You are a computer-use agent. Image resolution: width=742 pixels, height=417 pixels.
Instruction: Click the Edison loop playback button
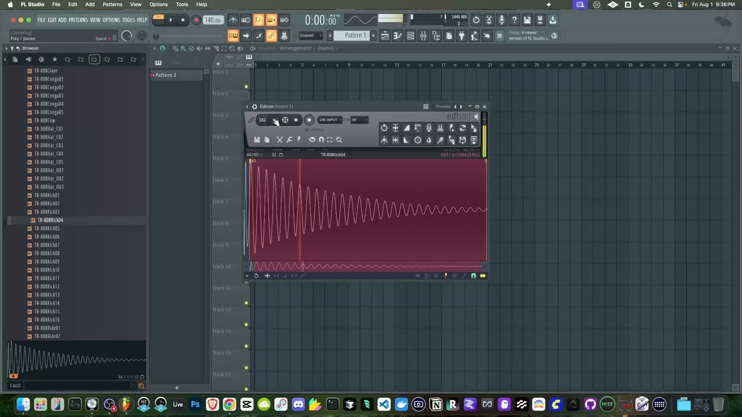click(262, 120)
